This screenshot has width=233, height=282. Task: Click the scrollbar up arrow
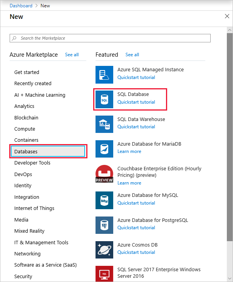coord(230,30)
